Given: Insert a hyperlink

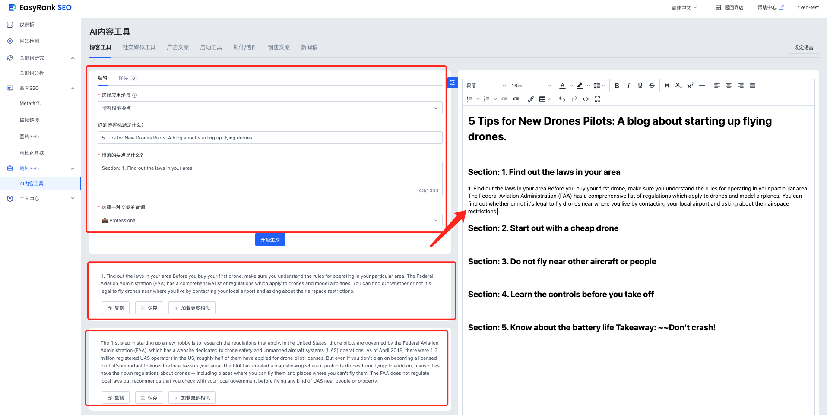Looking at the screenshot, I should tap(531, 99).
